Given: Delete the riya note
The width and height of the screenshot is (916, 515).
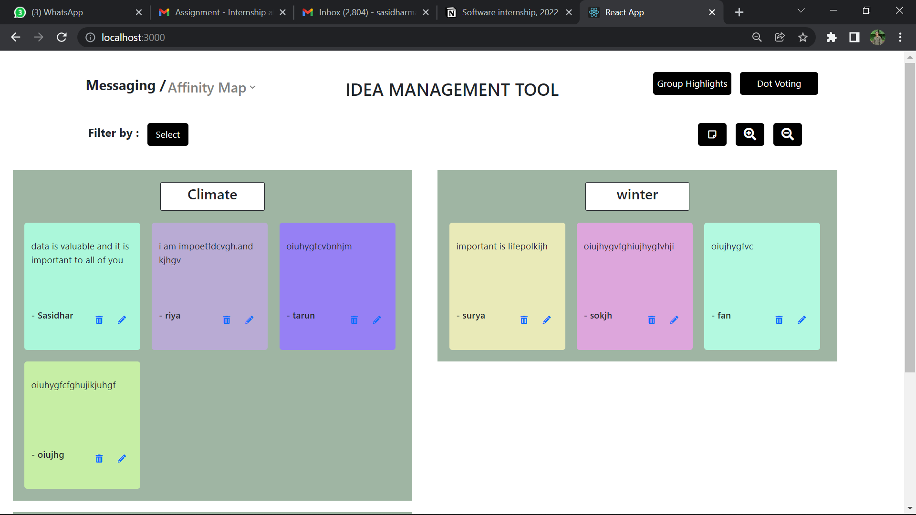Looking at the screenshot, I should 227,320.
